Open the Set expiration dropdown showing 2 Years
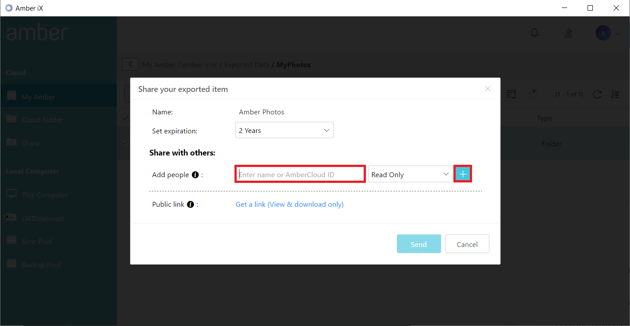 pyautogui.click(x=284, y=130)
